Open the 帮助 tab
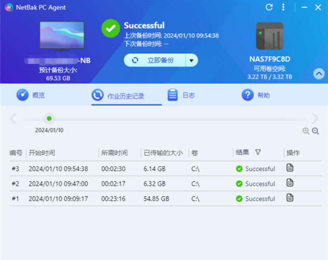The height and width of the screenshot is (260, 328). tap(256, 95)
